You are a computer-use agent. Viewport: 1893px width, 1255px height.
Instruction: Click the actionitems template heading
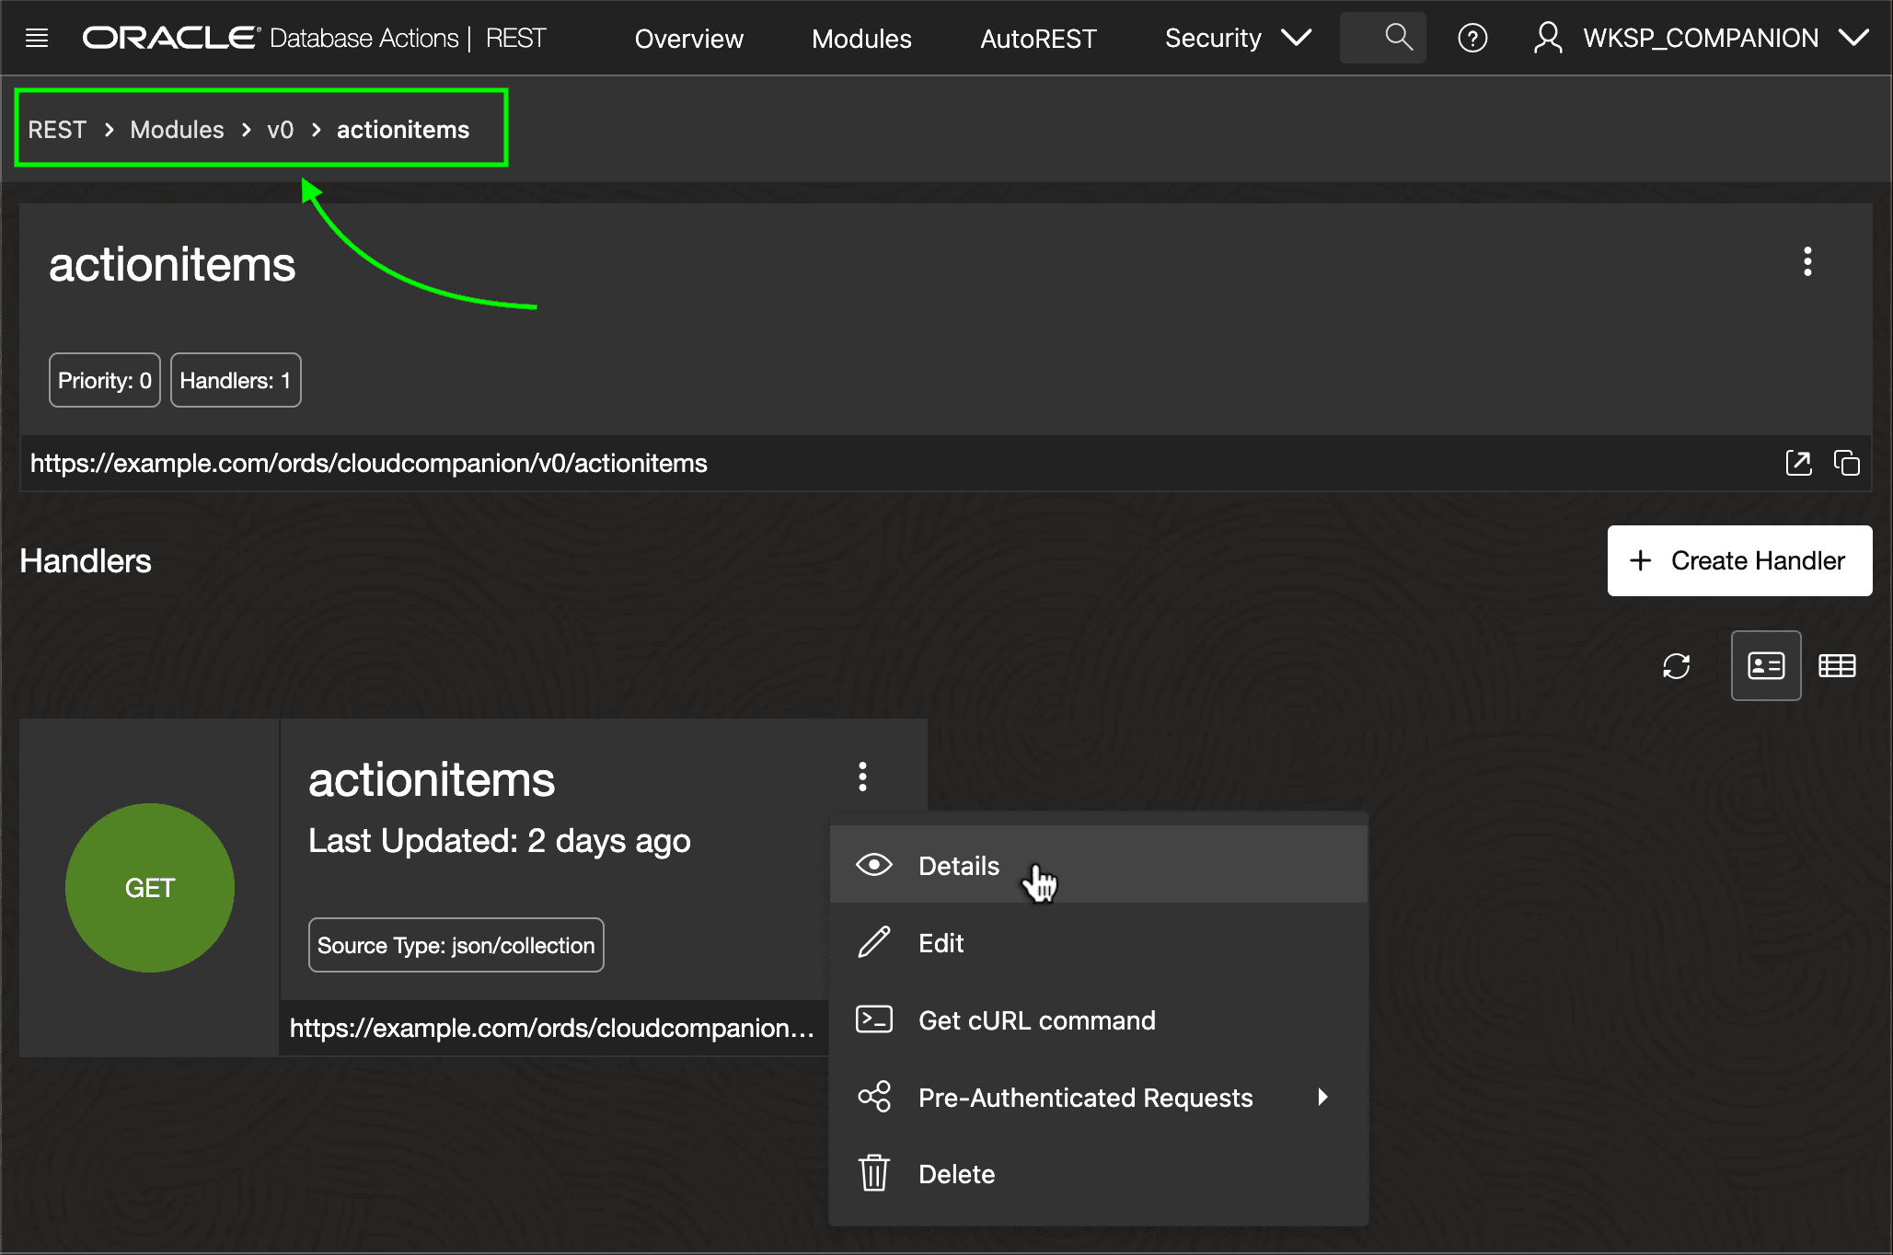point(172,265)
